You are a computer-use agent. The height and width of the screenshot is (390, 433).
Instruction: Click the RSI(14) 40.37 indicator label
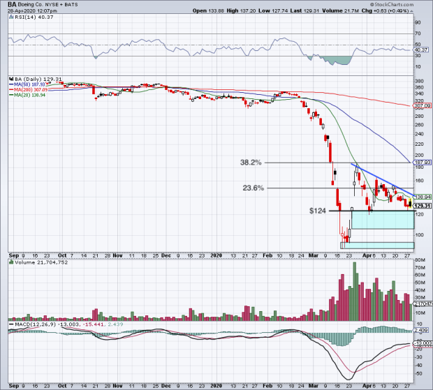click(34, 17)
